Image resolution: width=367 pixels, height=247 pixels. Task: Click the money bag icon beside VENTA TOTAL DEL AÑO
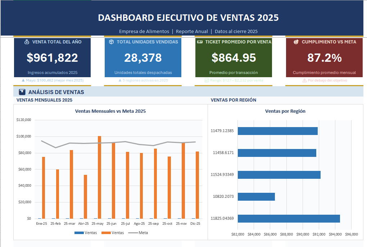click(x=27, y=42)
